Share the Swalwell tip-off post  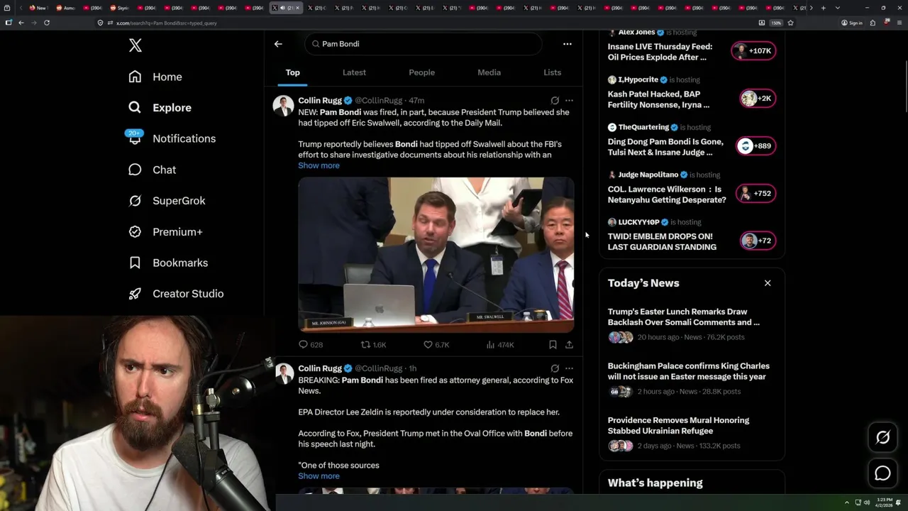coord(569,345)
